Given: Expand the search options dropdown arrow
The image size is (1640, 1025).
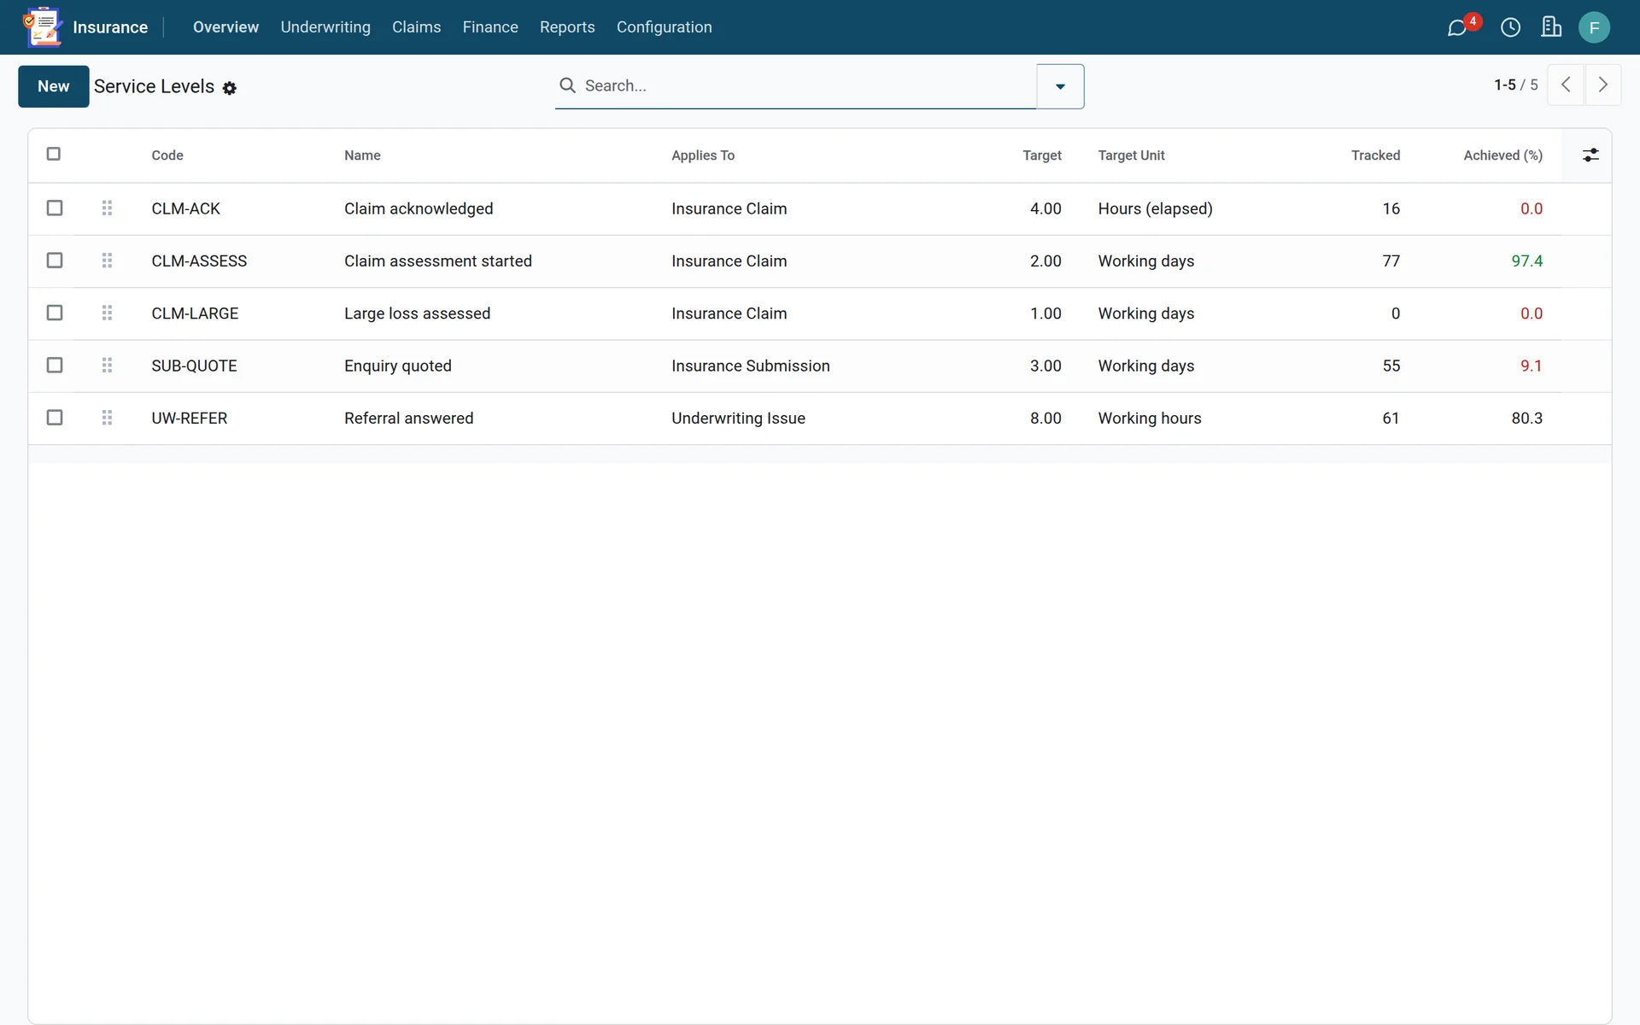Looking at the screenshot, I should coord(1060,86).
